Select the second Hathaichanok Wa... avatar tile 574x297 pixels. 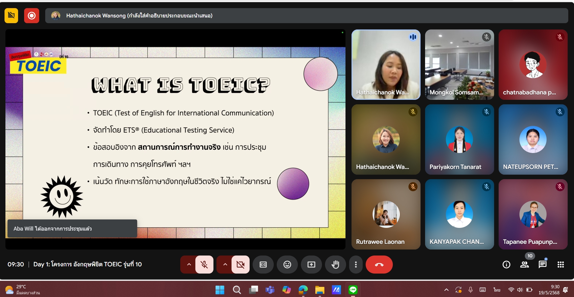[x=386, y=139]
